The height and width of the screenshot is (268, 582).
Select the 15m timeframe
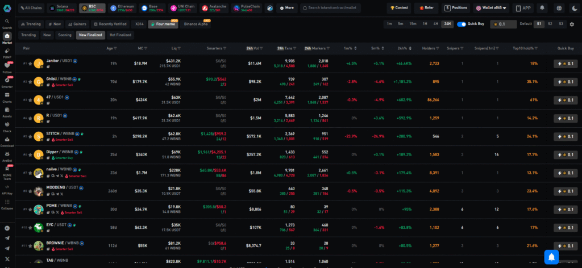413,24
